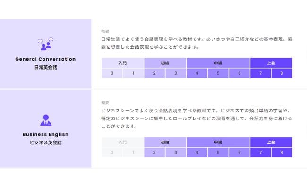The width and height of the screenshot is (307, 188).
Task: Choose level 0 in General Conversation
Action: (112, 73)
